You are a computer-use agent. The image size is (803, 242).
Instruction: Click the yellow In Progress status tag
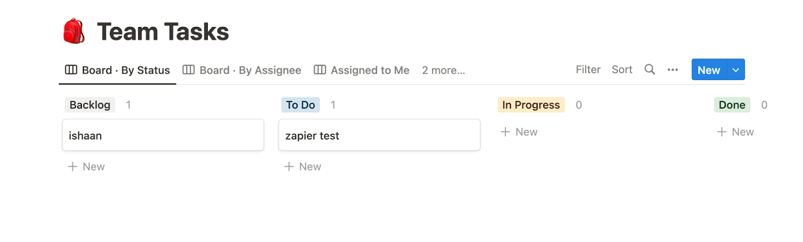(530, 105)
